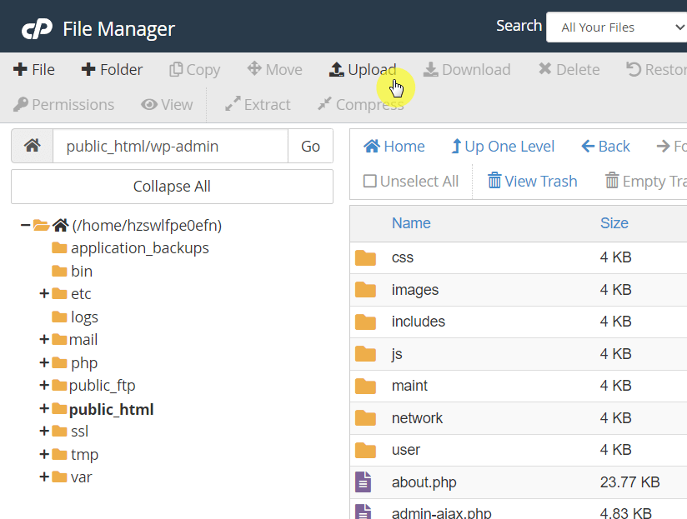Image resolution: width=687 pixels, height=519 pixels.
Task: Open the All Your Files search dropdown
Action: click(x=617, y=27)
